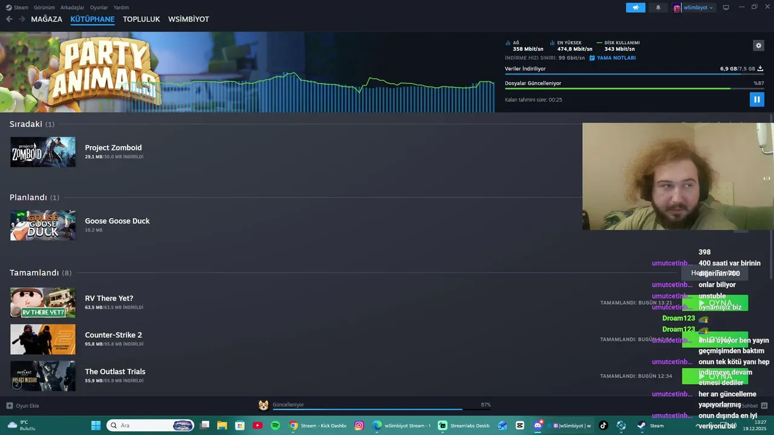Select the RV There Yet? title
This screenshot has width=774, height=435.
coord(109,298)
